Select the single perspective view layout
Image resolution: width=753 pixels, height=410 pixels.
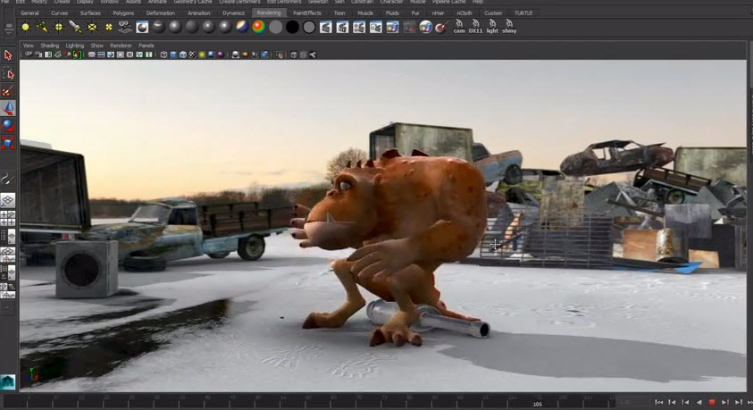[8, 200]
